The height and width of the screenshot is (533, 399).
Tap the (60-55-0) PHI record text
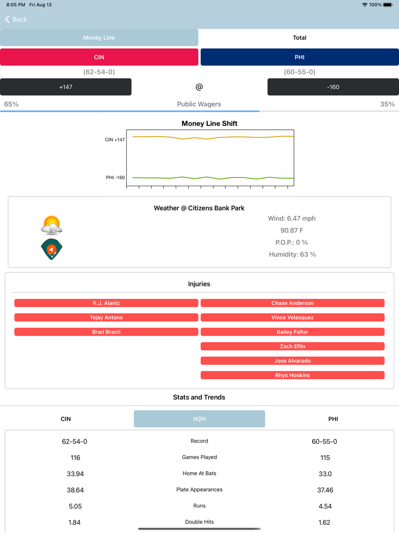[x=300, y=72]
